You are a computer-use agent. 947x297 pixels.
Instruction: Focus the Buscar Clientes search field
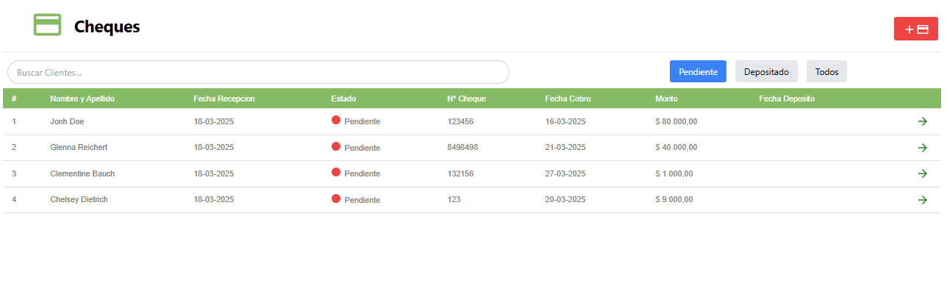[x=258, y=72]
